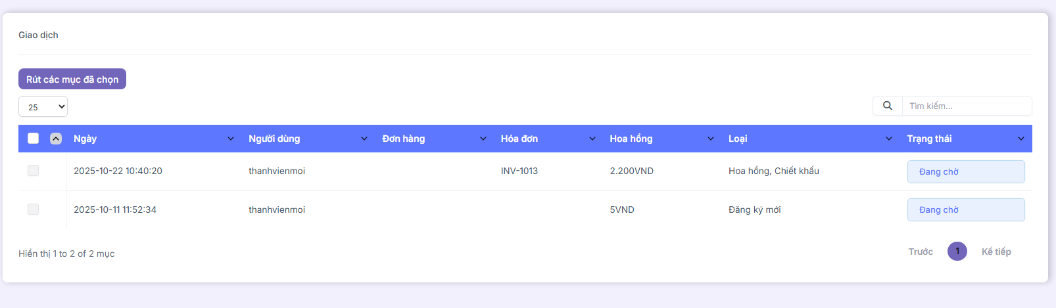1056x308 pixels.
Task: Click the search magnifier icon
Action: point(887,106)
